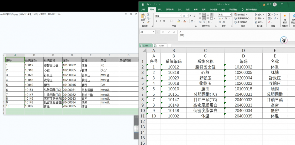
Task: Open the number format dropdown 常规
Action: [x=230, y=14]
